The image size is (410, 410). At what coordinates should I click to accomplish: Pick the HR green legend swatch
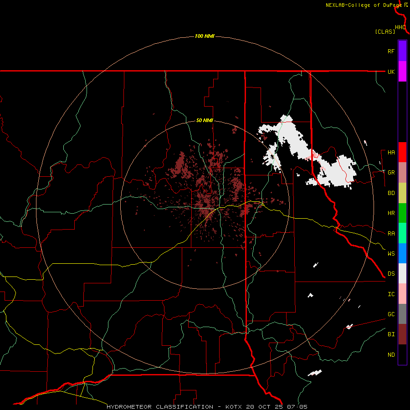402,213
